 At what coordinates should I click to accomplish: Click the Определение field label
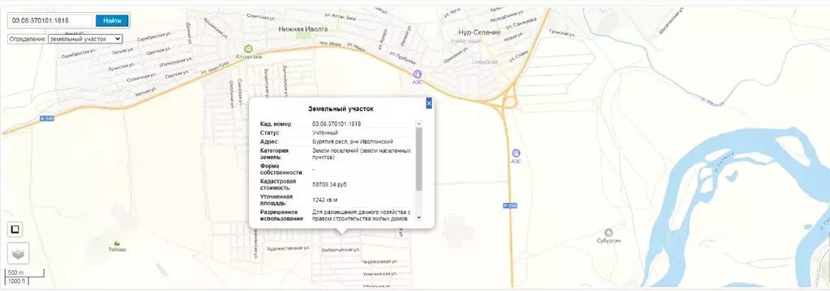(x=28, y=39)
